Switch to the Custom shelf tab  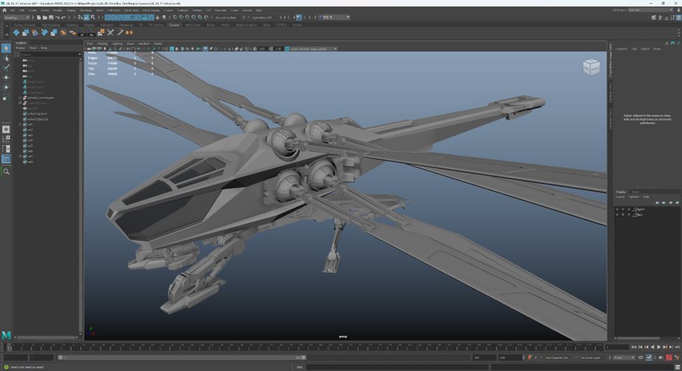pos(174,25)
